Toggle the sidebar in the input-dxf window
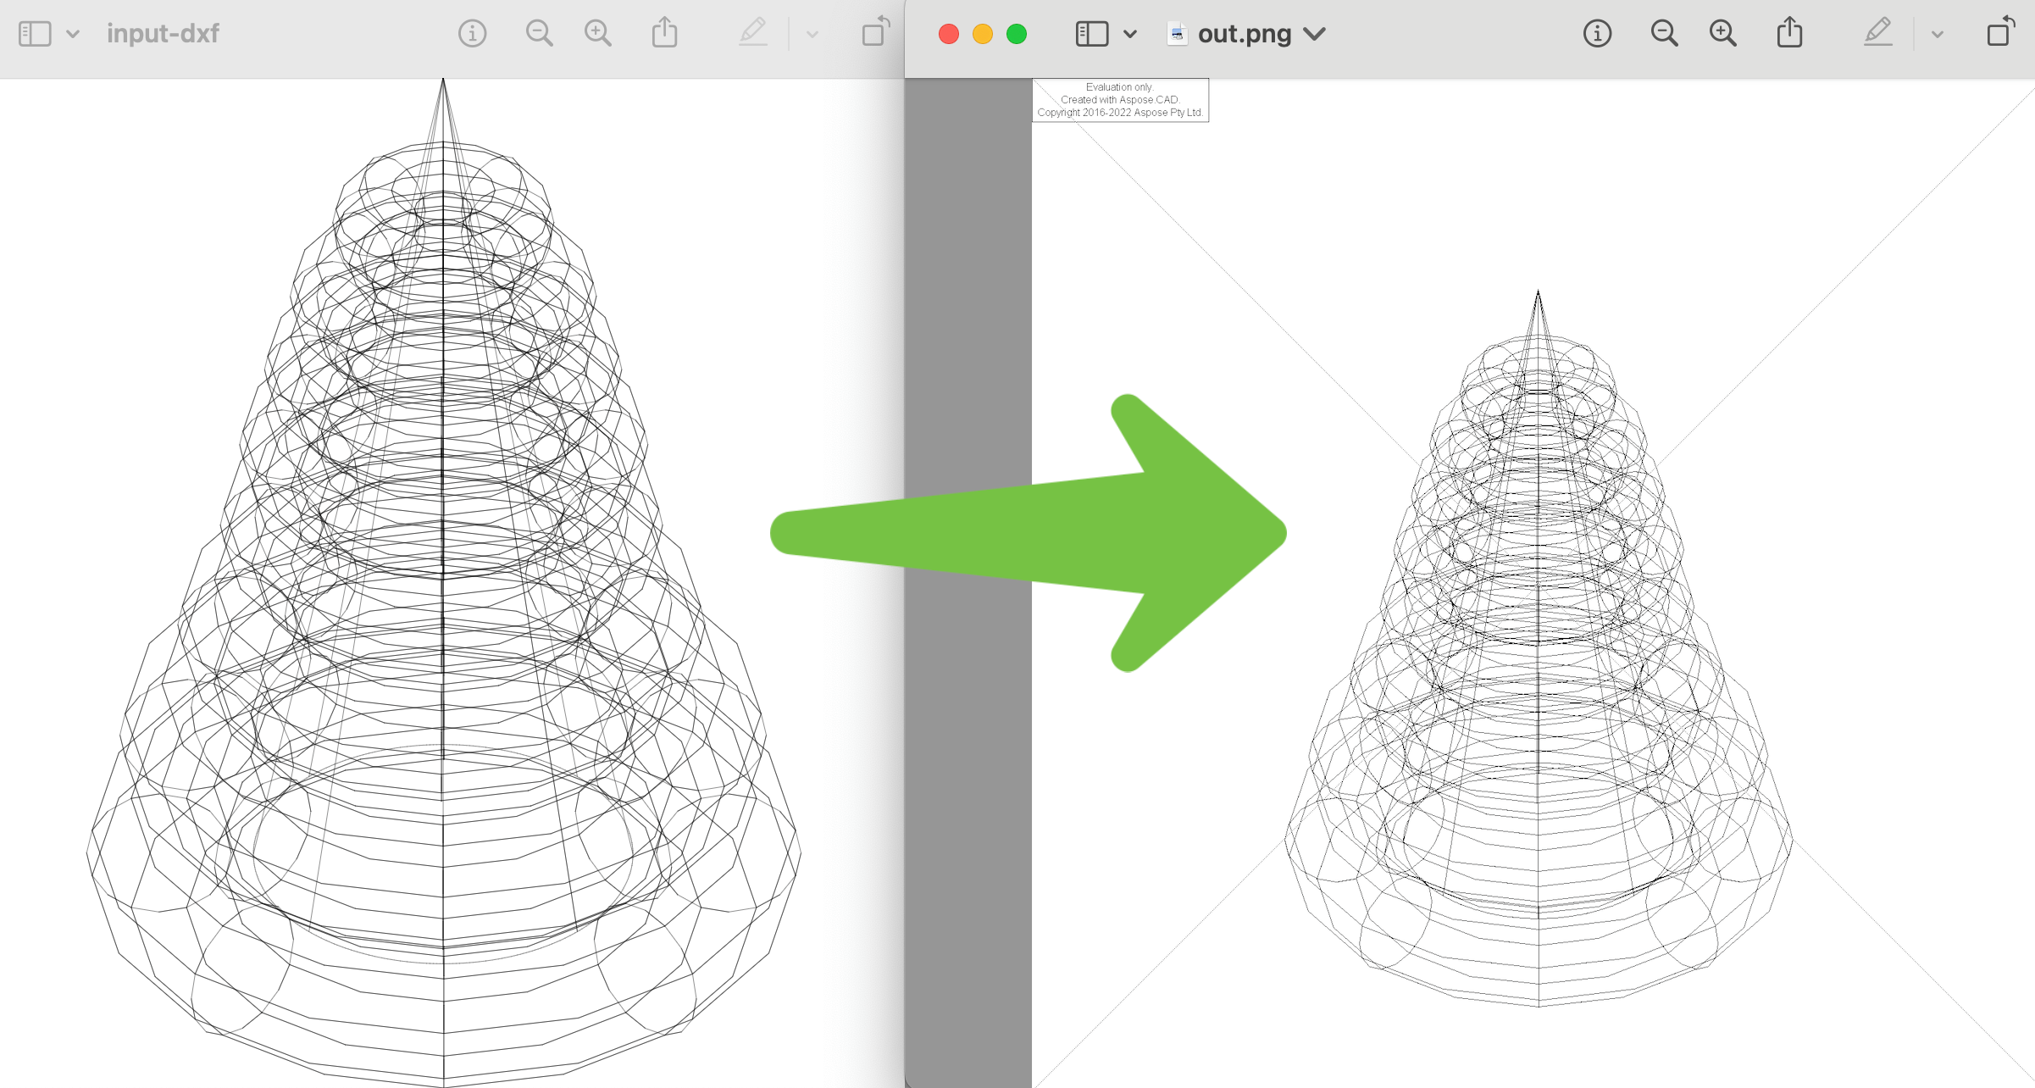Image resolution: width=2035 pixels, height=1088 pixels. [x=35, y=33]
